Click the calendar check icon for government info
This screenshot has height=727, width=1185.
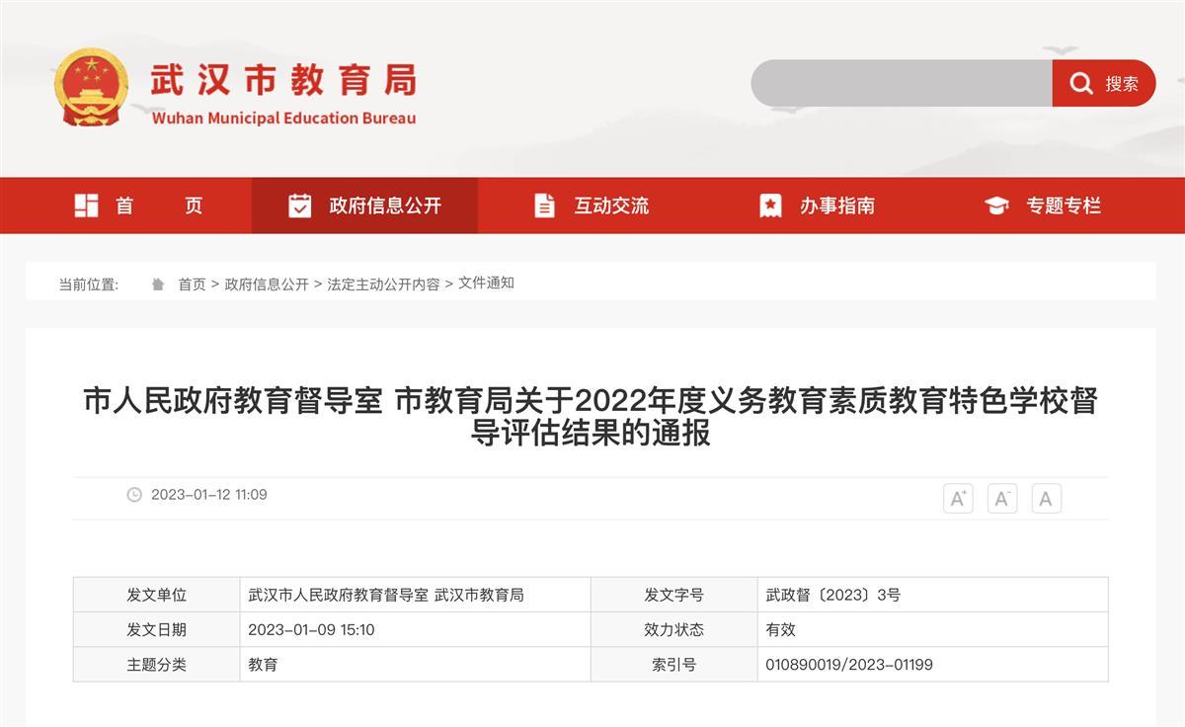(x=299, y=205)
